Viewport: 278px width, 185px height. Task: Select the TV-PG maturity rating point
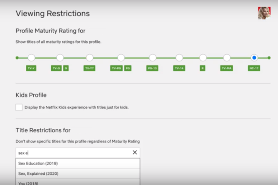[121, 58]
